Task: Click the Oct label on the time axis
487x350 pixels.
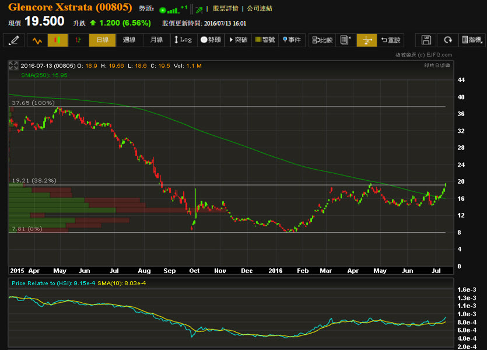Action: pos(194,271)
